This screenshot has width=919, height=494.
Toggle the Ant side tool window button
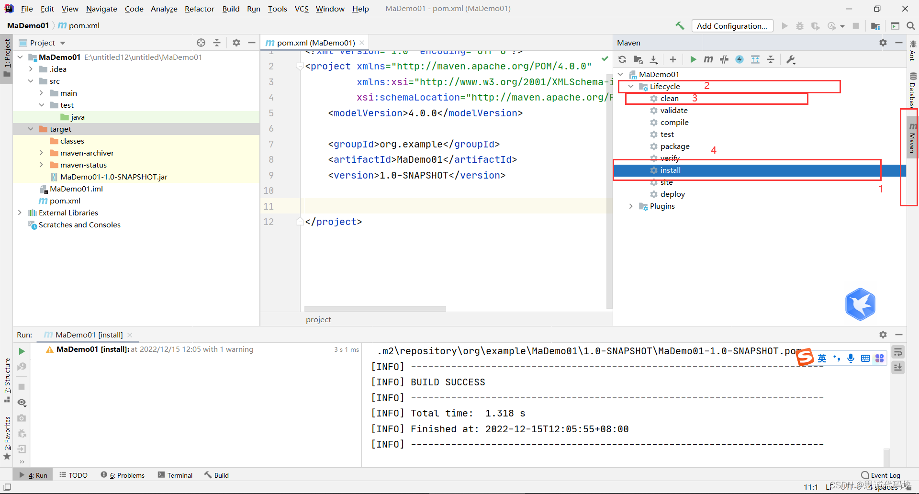click(x=913, y=51)
